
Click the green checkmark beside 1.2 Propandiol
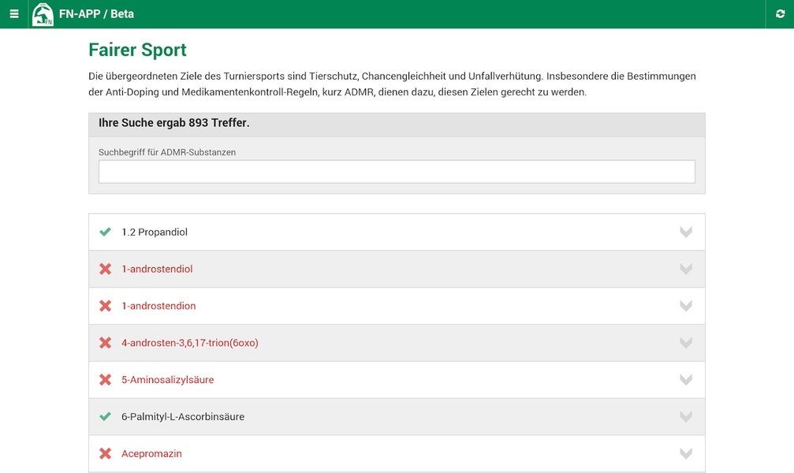click(106, 232)
